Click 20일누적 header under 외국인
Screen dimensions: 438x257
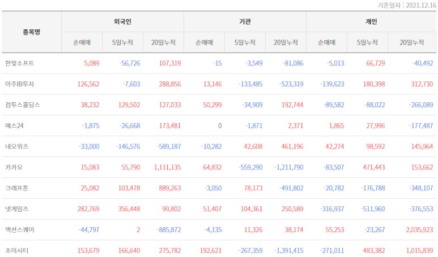pos(163,42)
